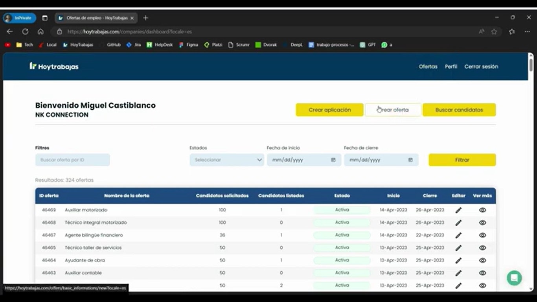Open eye icon for Técnico taller de servicios
The image size is (537, 302).
(483, 248)
